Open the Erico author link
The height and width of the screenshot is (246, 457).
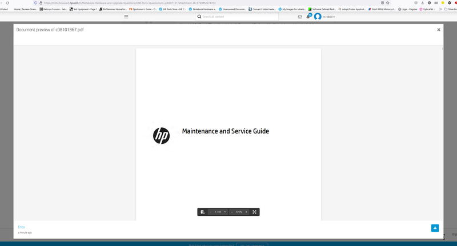pyautogui.click(x=21, y=227)
